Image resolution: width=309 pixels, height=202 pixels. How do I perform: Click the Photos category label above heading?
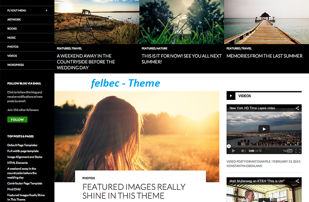pos(89,178)
